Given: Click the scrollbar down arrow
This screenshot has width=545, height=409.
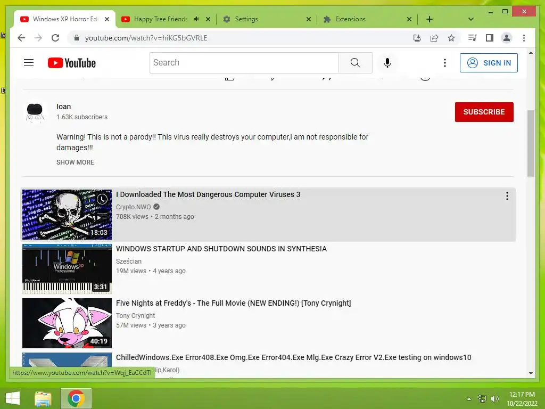Looking at the screenshot, I should [x=531, y=373].
